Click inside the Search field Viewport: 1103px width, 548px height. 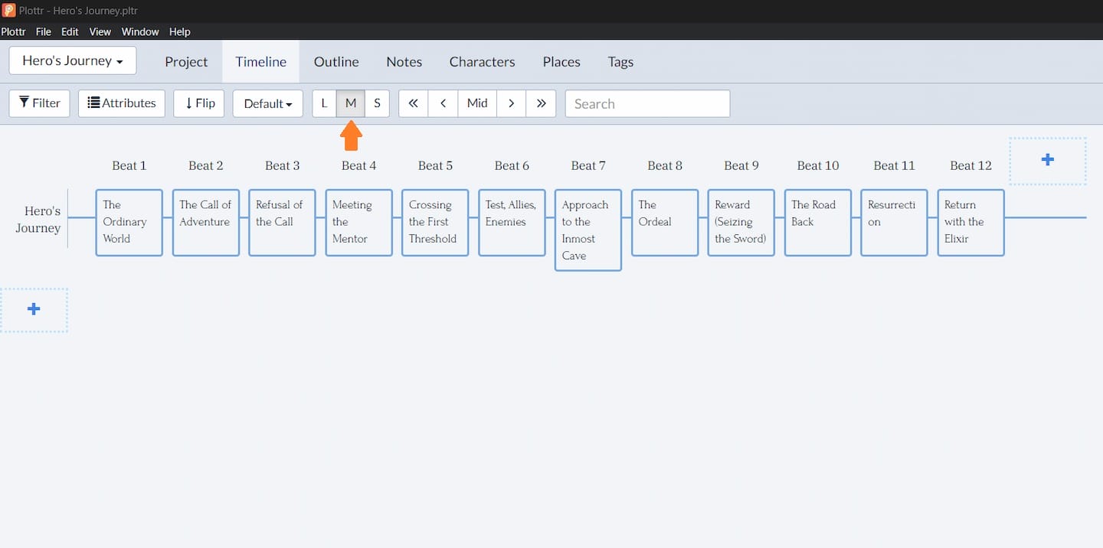pyautogui.click(x=647, y=103)
